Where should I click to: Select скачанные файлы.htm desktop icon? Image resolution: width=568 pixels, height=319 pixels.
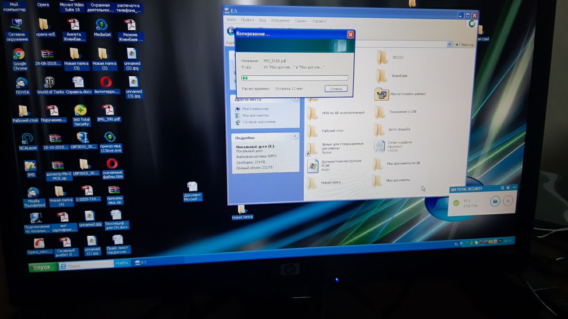[x=112, y=169]
